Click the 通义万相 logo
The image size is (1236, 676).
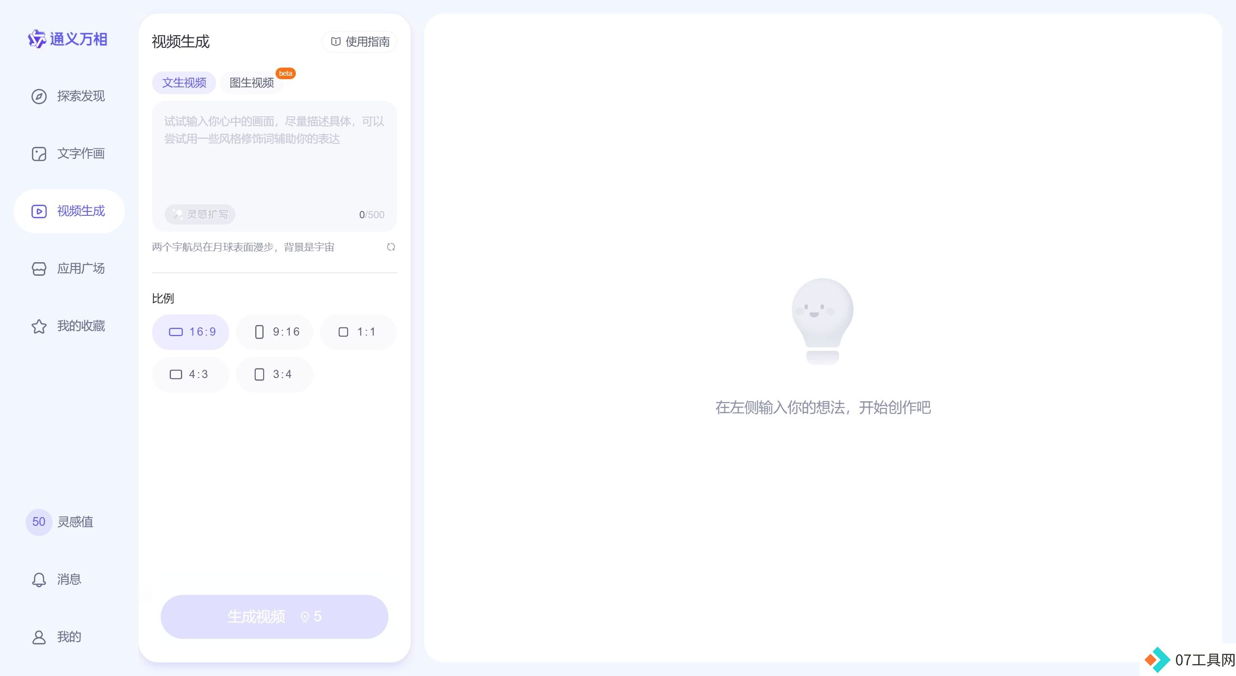point(68,39)
